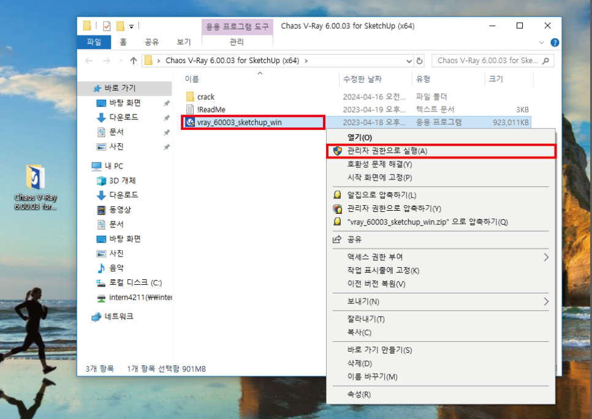Click the UAC shield icon beside 관리자 권한으로 실행
Image resolution: width=592 pixels, height=419 pixels.
point(338,151)
